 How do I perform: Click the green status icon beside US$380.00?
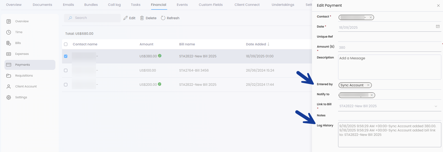160,56
